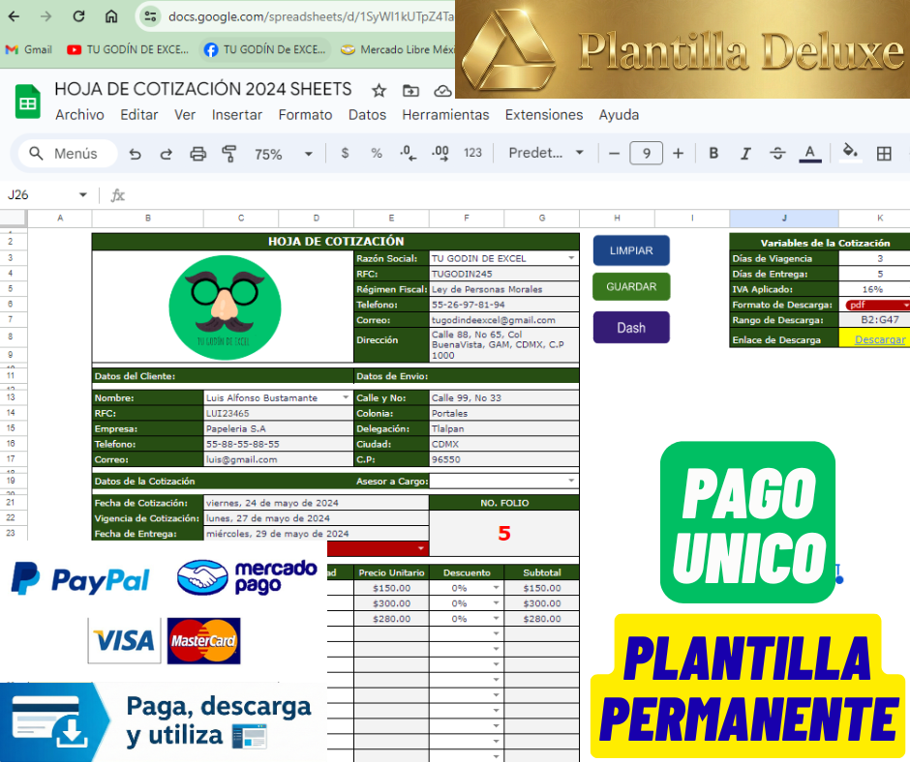Open the pdf Formato de Descarga dropdown
The width and height of the screenshot is (910, 762).
(906, 305)
